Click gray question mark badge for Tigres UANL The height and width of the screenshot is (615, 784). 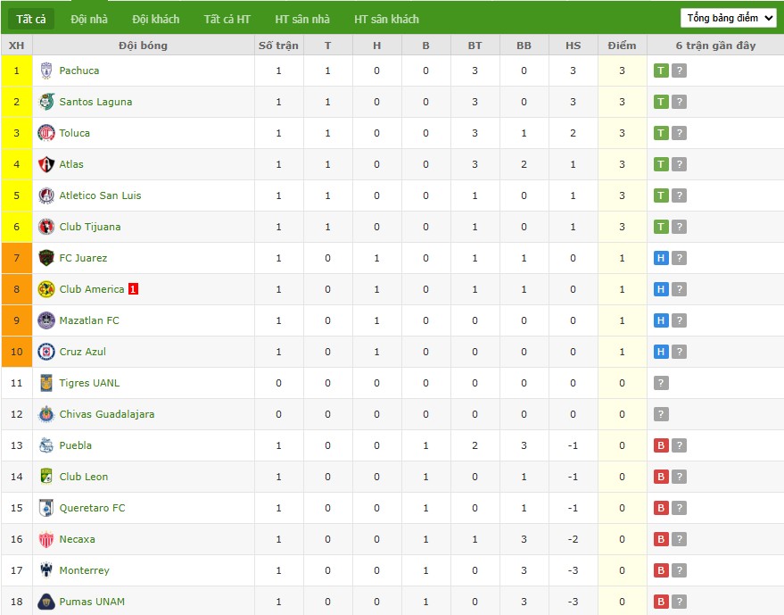(x=661, y=383)
